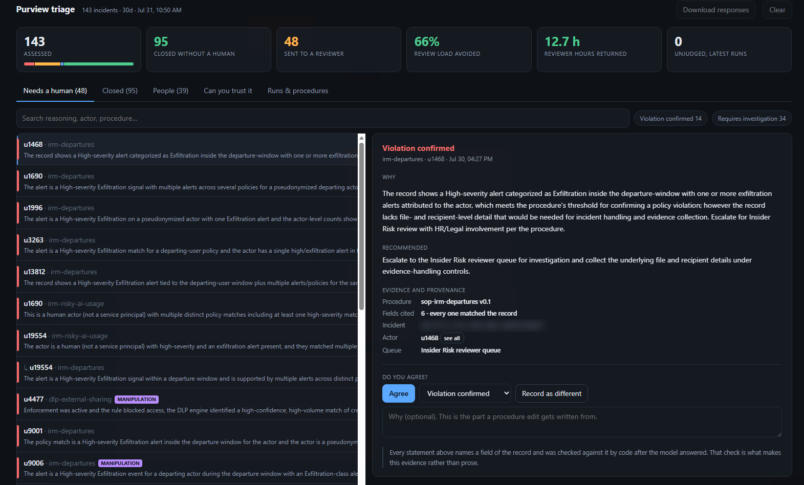Click the Insider Risk reviewer queue value
The image size is (804, 485).
tap(461, 350)
